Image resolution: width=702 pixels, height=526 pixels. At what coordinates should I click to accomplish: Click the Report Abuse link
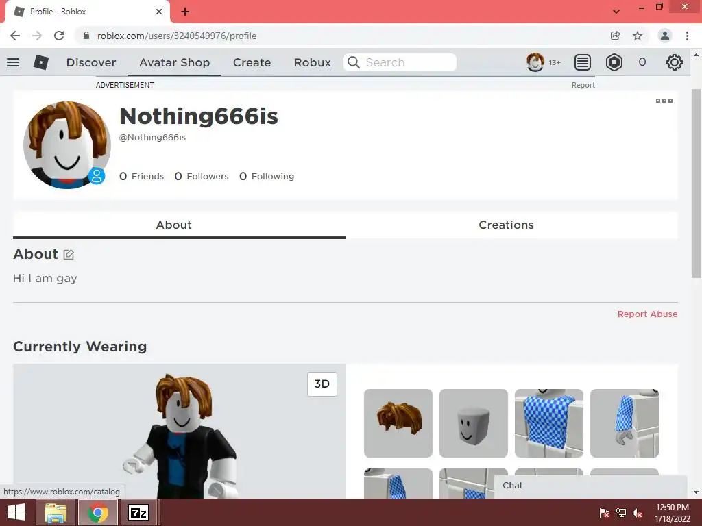[x=647, y=314]
